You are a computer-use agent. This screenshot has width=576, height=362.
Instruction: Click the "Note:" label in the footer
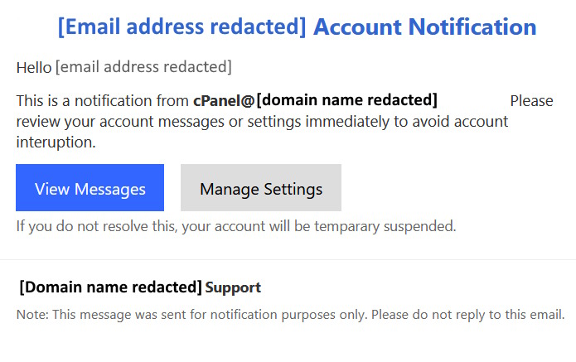point(31,316)
